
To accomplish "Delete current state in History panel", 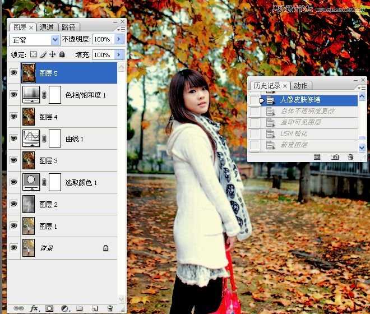I will click(350, 157).
